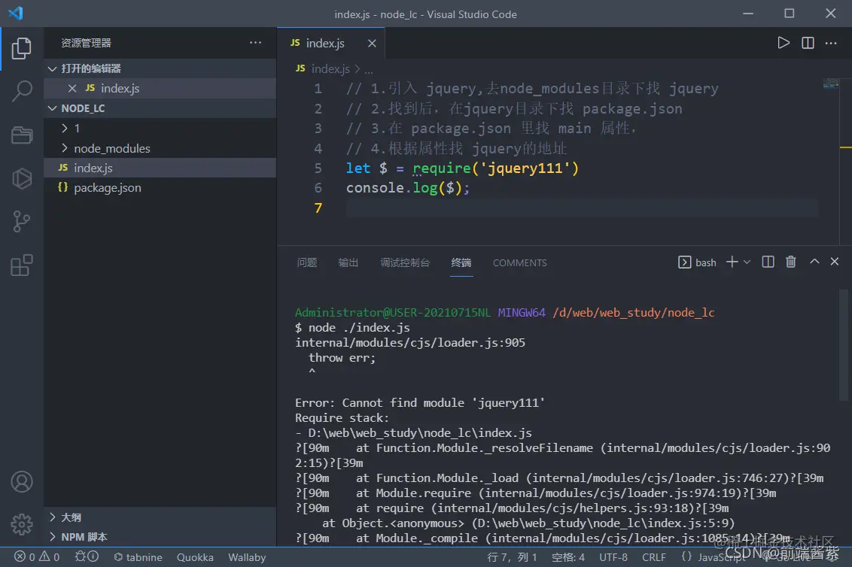Open problems via errors and warnings status item
Screen dimensions: 852x567
(x=37, y=556)
